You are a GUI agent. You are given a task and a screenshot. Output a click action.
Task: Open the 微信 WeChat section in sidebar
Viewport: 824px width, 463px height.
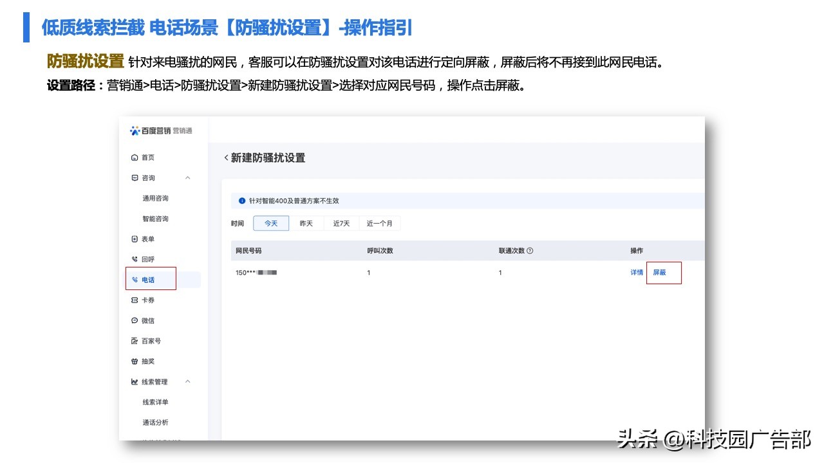(147, 320)
